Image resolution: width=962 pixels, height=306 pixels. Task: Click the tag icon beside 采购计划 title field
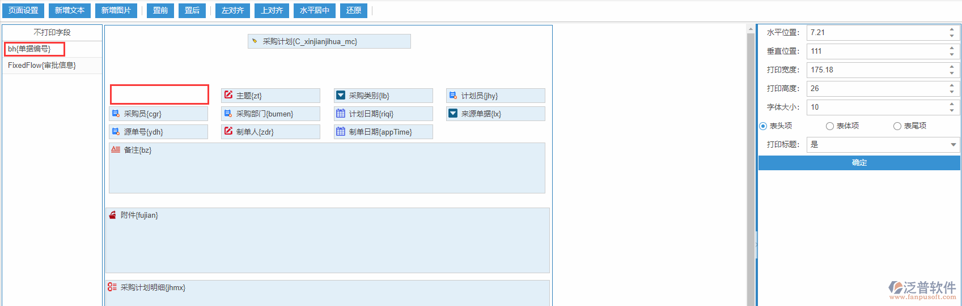(255, 41)
